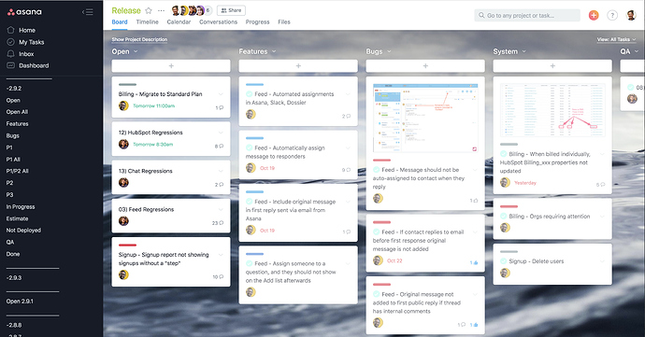Mark 'Feed - If contact replies to email' complete

coord(377,232)
